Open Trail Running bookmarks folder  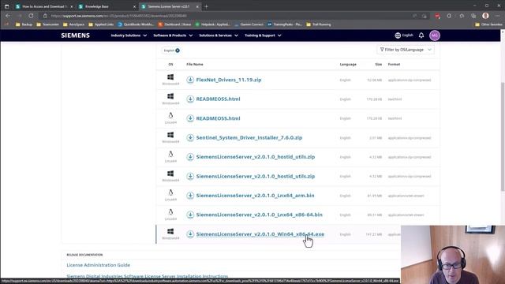pos(319,24)
